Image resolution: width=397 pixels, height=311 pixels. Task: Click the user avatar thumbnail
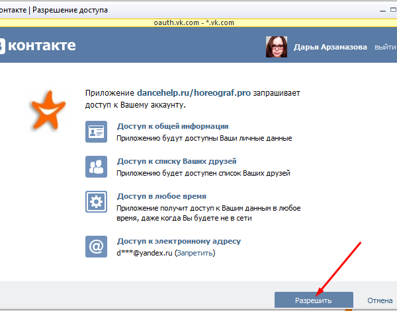277,47
